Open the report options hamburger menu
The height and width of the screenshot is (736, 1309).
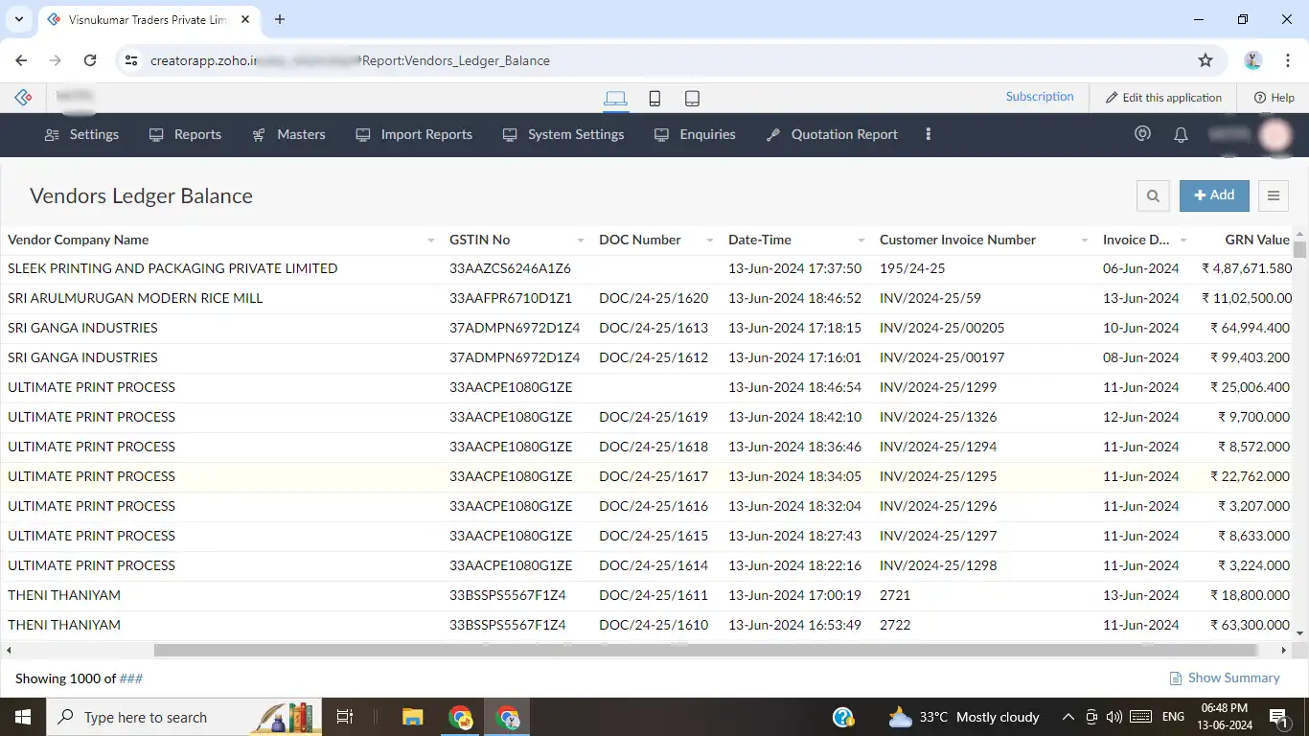(1273, 195)
